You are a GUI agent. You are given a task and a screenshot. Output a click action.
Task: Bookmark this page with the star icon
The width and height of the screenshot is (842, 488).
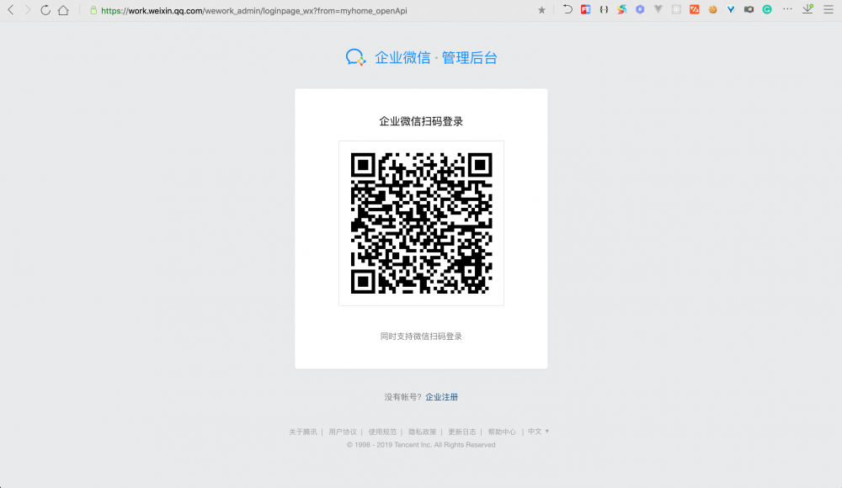coord(541,10)
